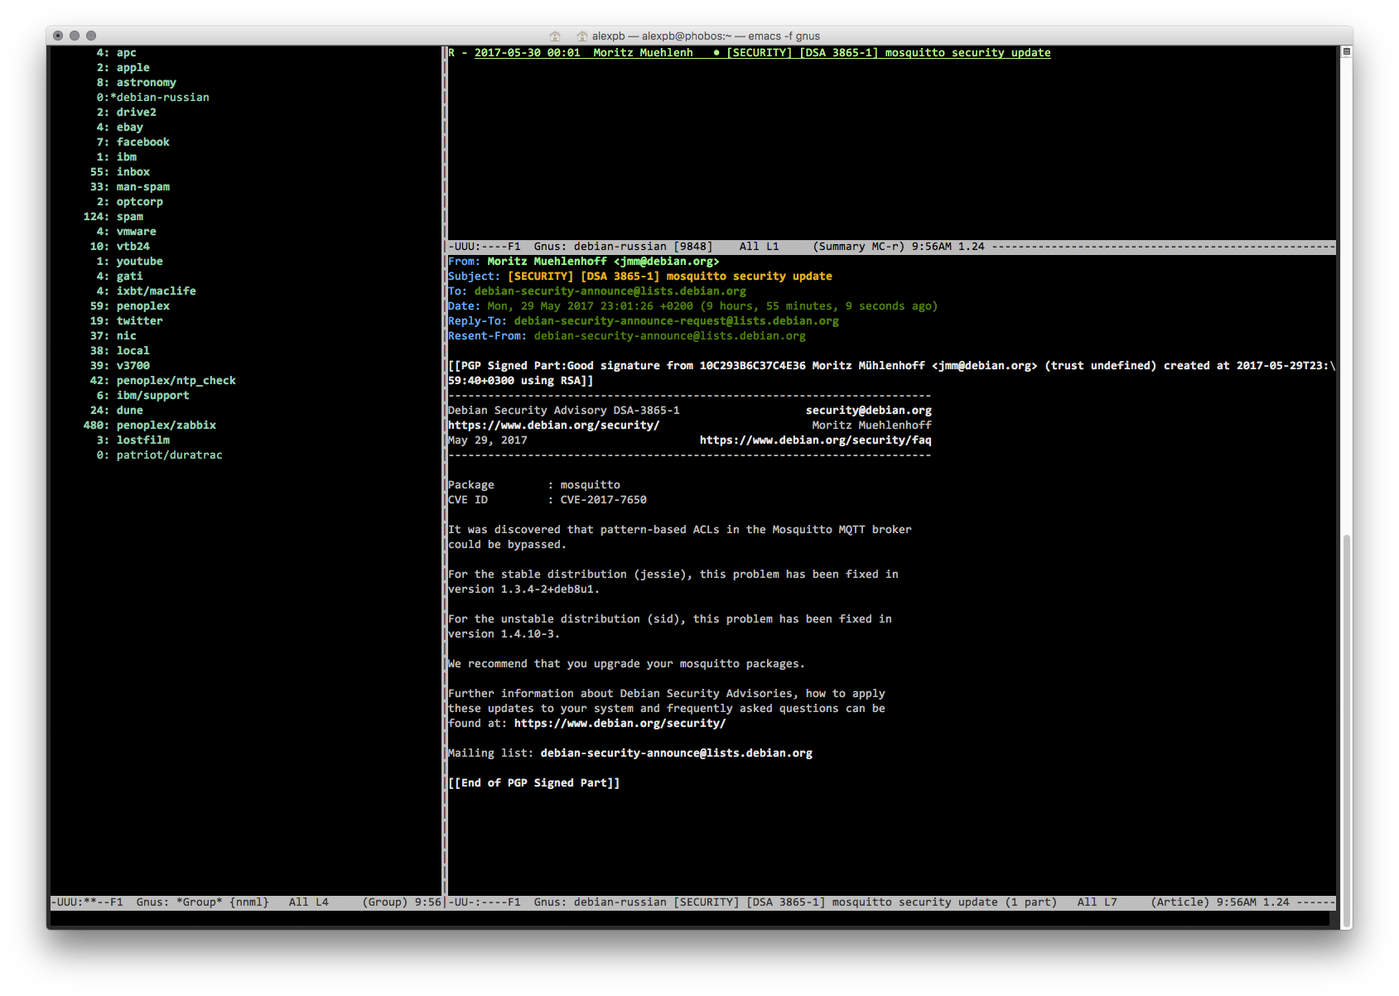Open the Mailing list address link
The width and height of the screenshot is (1399, 996).
coord(676,753)
